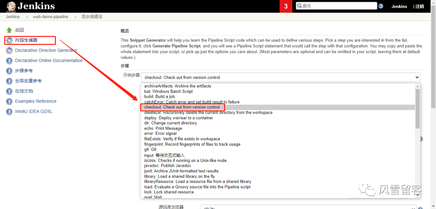Viewport: 436px width, 209px height.
Task: Select archiveArtifacts: Archive the artifacts option
Action: [x=278, y=86]
